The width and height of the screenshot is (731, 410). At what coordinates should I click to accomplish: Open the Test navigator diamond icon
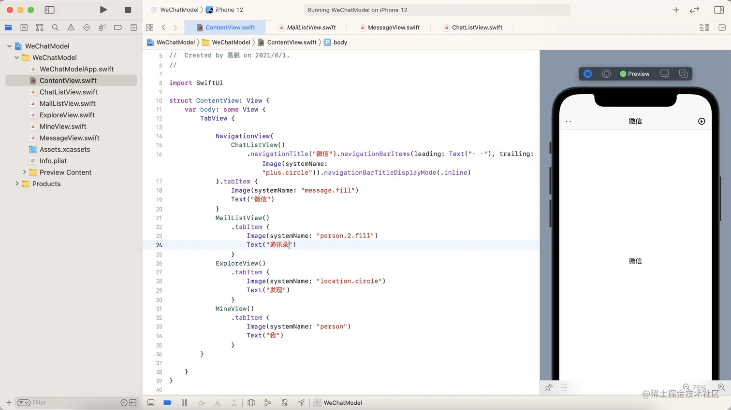click(x=87, y=28)
